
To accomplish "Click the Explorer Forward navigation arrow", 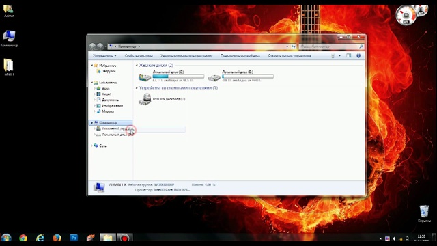I will coord(100,46).
